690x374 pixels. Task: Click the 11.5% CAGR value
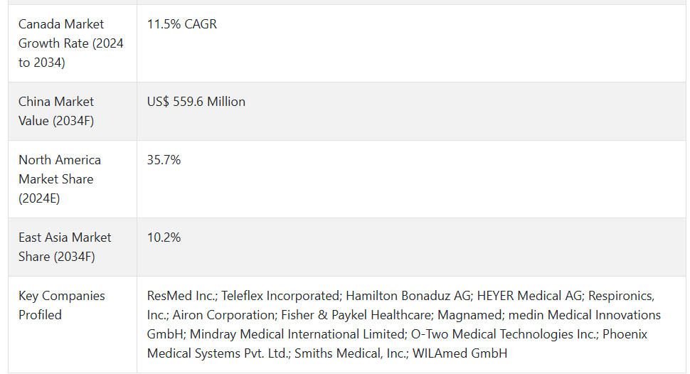[181, 24]
